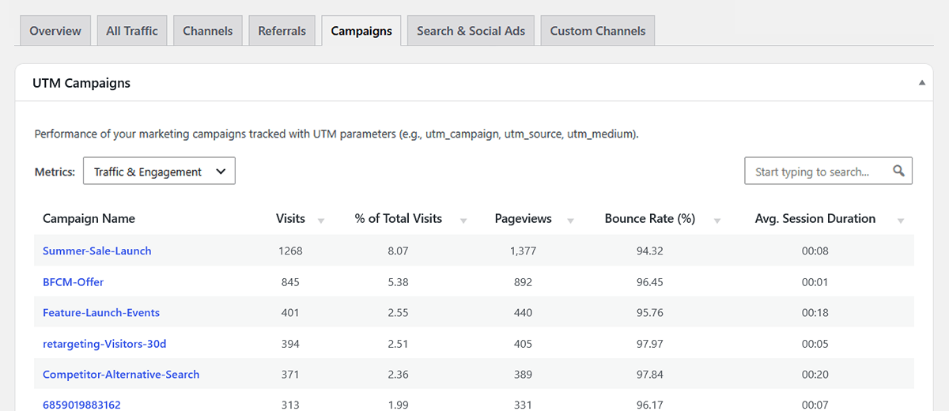Select the Campaigns tab
The width and height of the screenshot is (949, 411).
[361, 31]
